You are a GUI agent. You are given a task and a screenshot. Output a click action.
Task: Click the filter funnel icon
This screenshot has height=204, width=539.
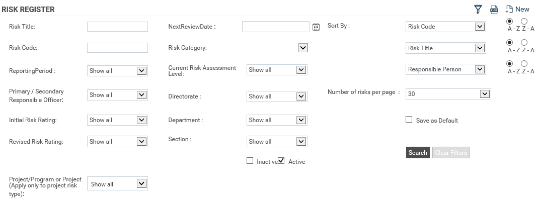(478, 9)
